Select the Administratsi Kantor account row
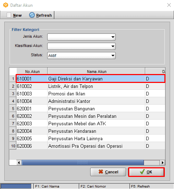174x189 pixels. 91,101
